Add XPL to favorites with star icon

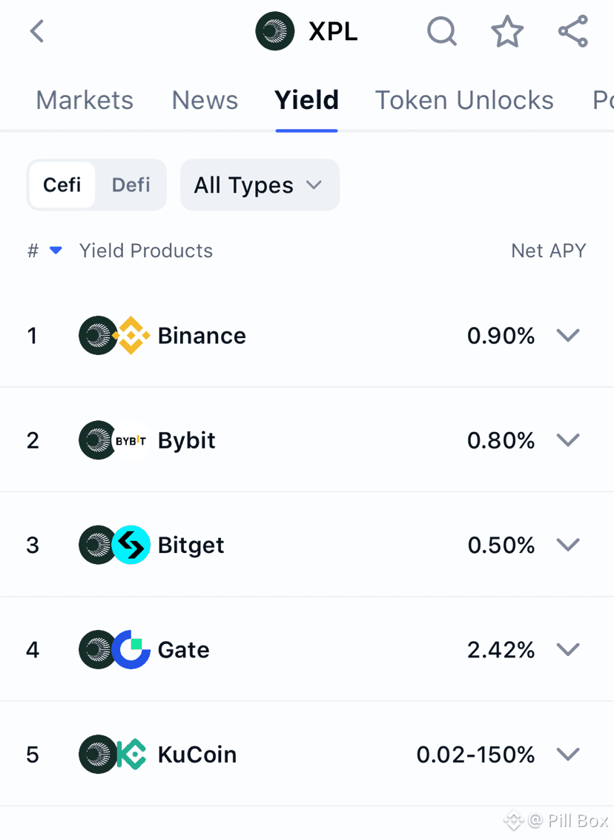507,32
